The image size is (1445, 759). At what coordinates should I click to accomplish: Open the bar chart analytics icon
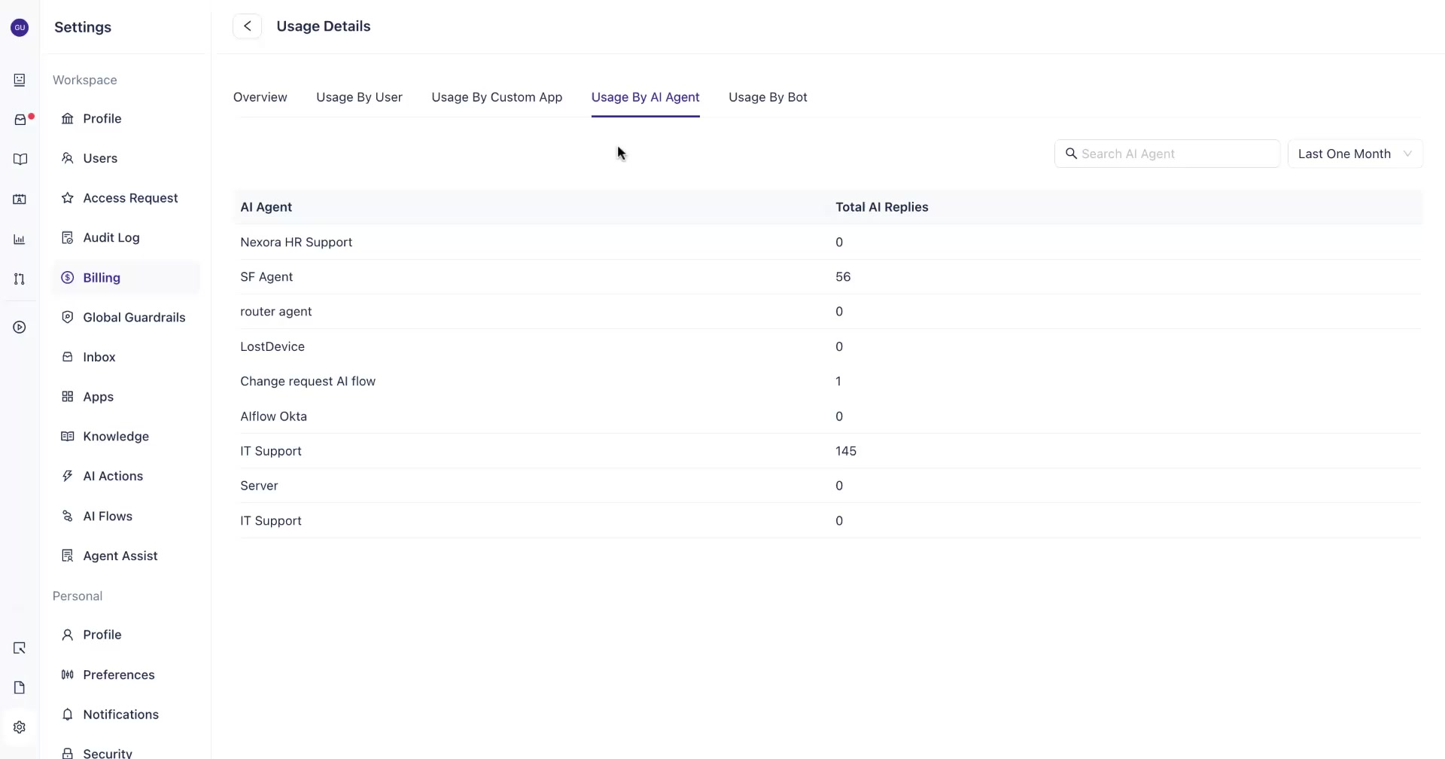pyautogui.click(x=20, y=239)
